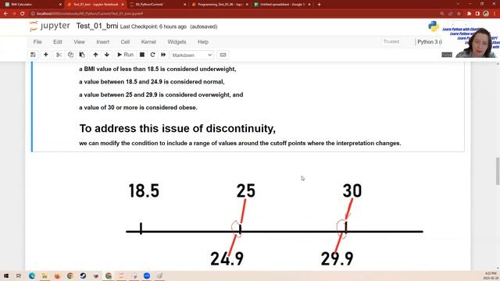Move the selected cell up
The height and width of the screenshot is (281, 500).
(95, 55)
